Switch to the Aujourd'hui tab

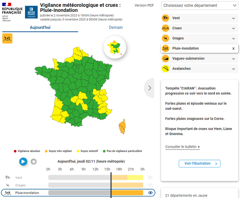tap(40, 27)
